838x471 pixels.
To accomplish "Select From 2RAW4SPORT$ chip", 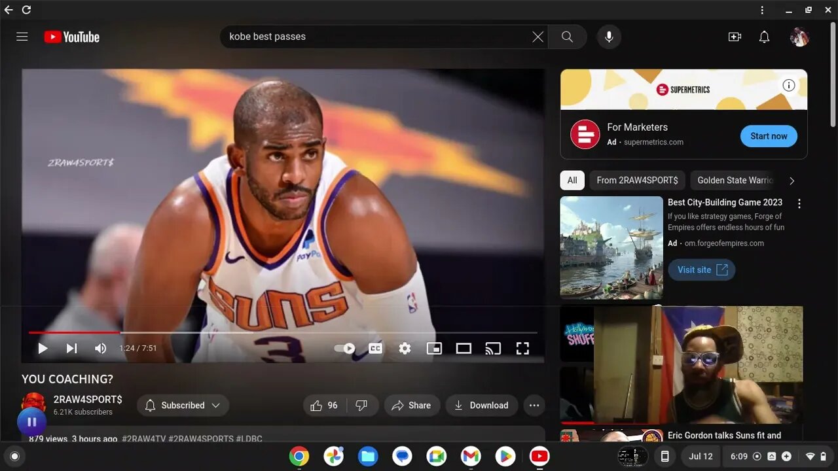I will (637, 181).
